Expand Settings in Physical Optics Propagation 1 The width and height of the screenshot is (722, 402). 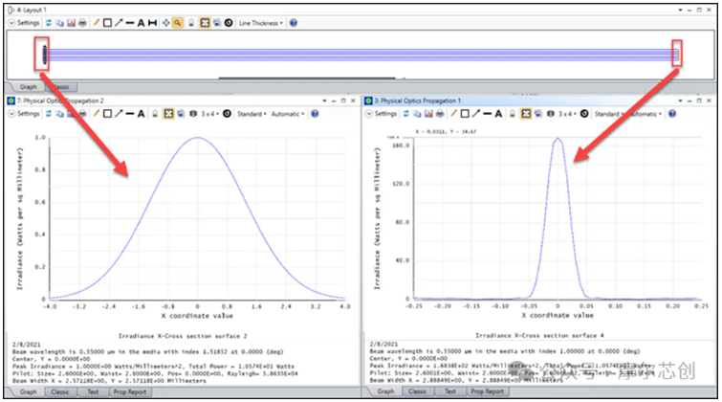(382, 113)
